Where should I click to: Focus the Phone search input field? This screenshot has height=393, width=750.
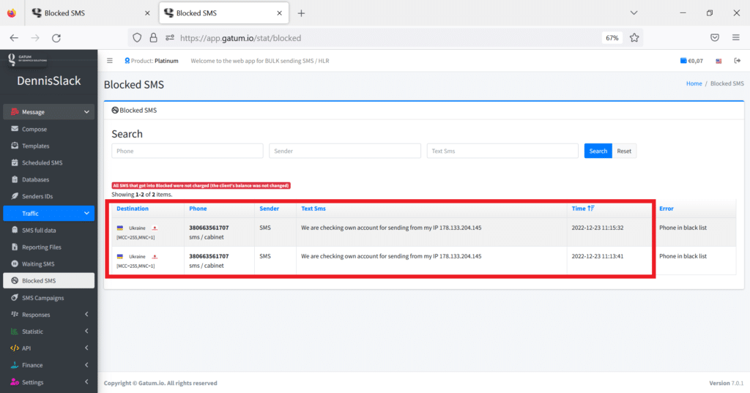point(187,151)
